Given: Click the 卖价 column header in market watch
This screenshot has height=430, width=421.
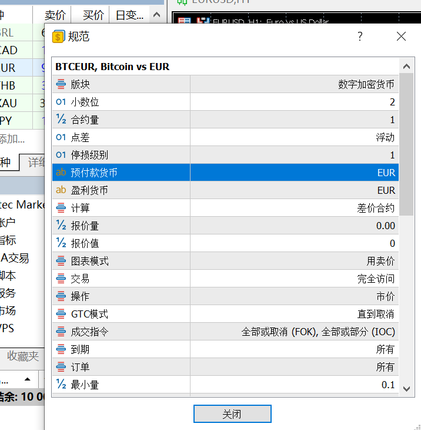Looking at the screenshot, I should pos(55,15).
